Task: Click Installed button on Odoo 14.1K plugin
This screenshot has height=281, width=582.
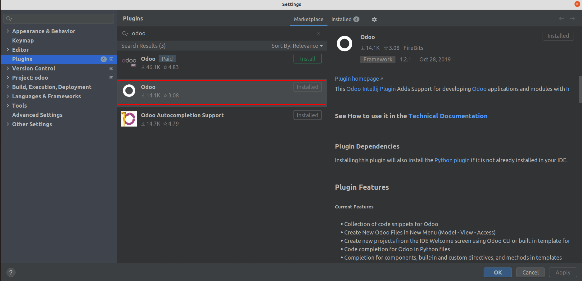Action: 308,87
